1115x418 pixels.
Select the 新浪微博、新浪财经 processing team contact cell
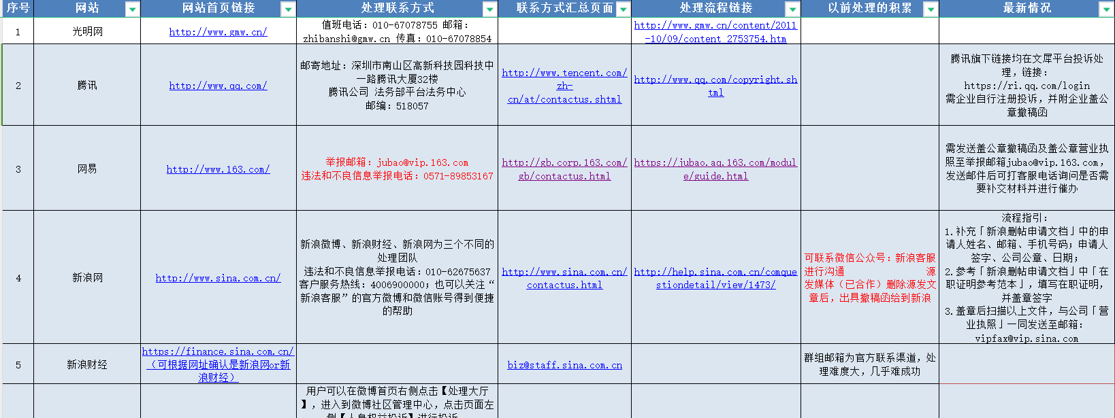point(397,277)
